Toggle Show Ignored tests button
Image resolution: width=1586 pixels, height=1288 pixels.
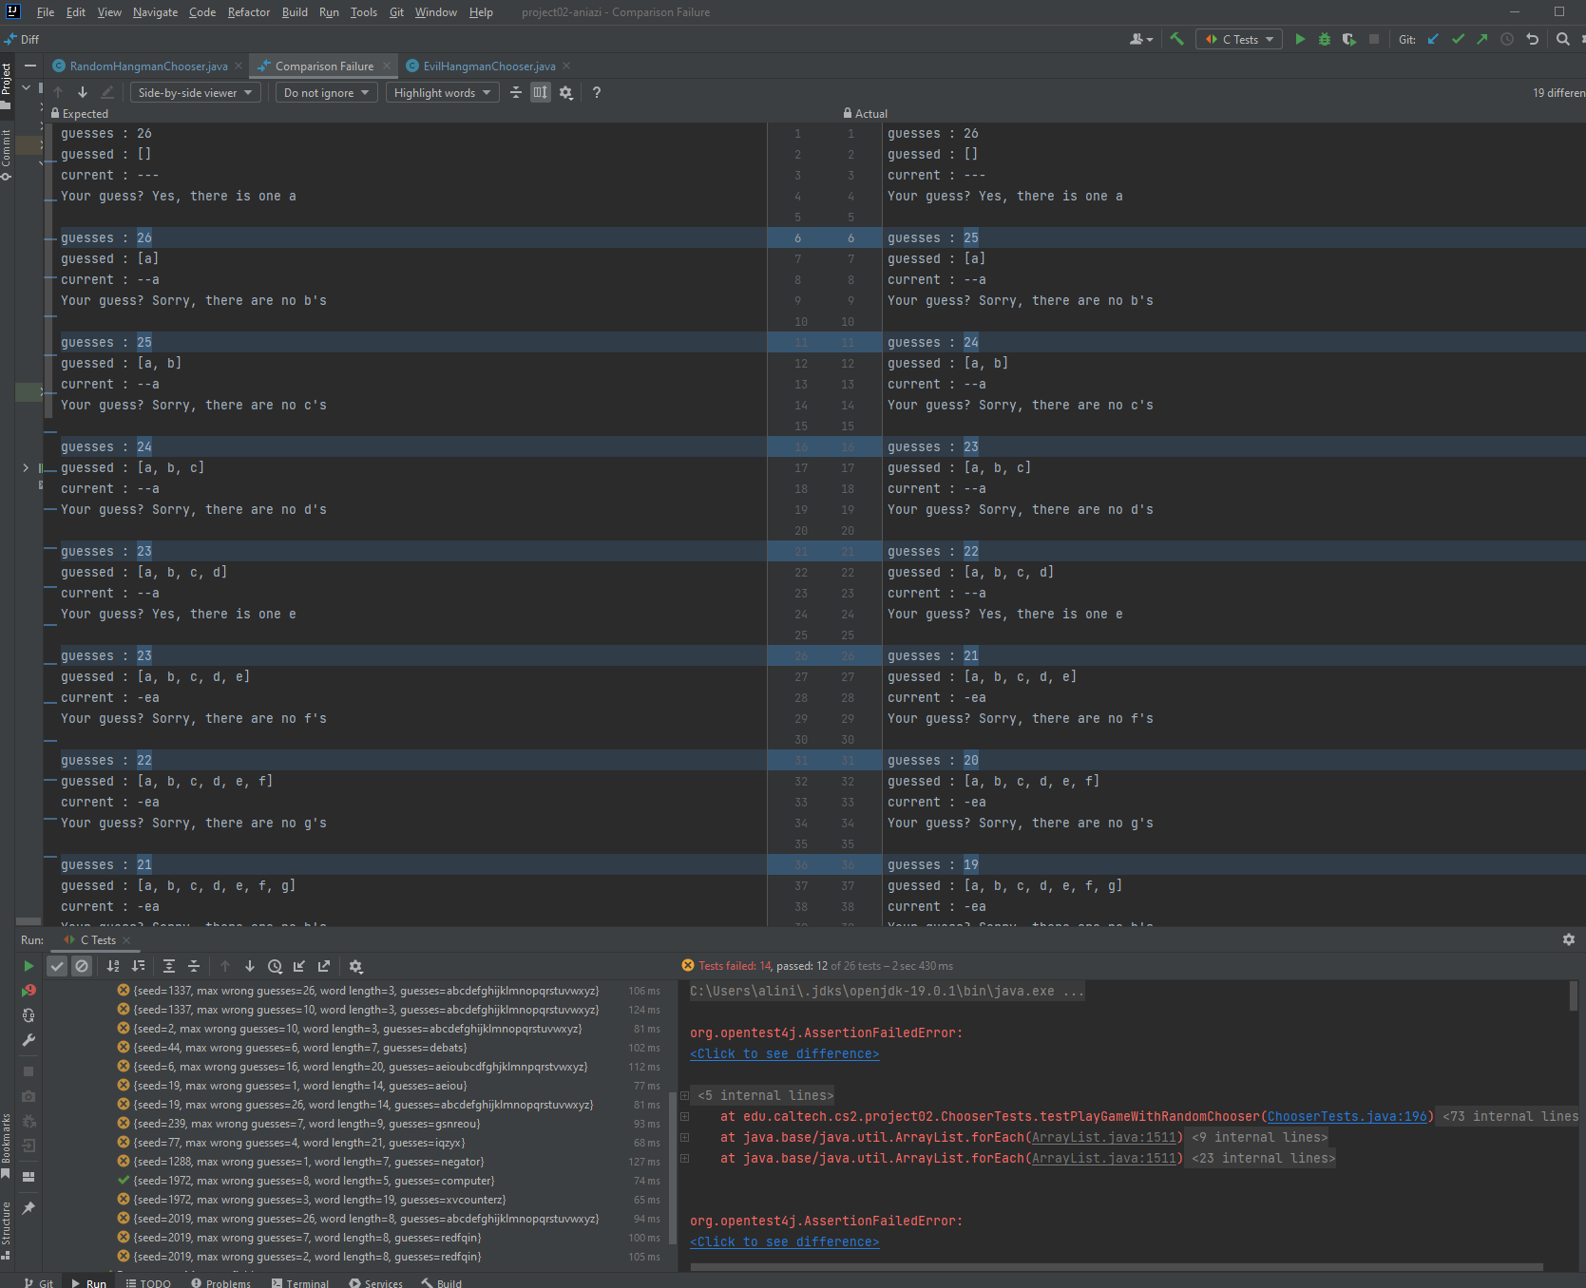[x=82, y=966]
